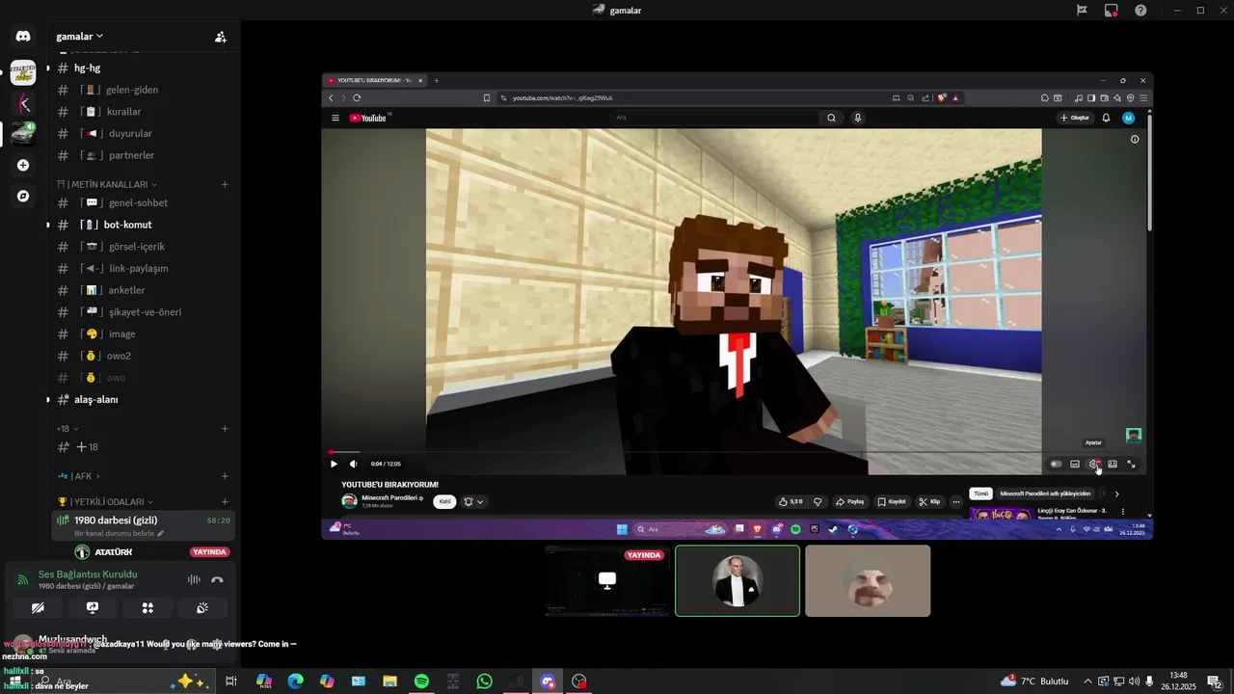Click YouTube search magnifier button
This screenshot has height=694, width=1234.
coord(831,118)
